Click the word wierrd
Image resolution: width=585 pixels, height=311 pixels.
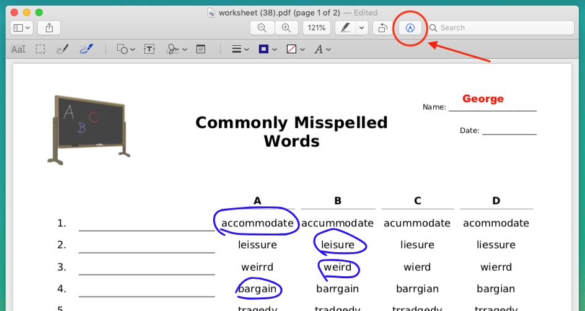pyautogui.click(x=496, y=267)
